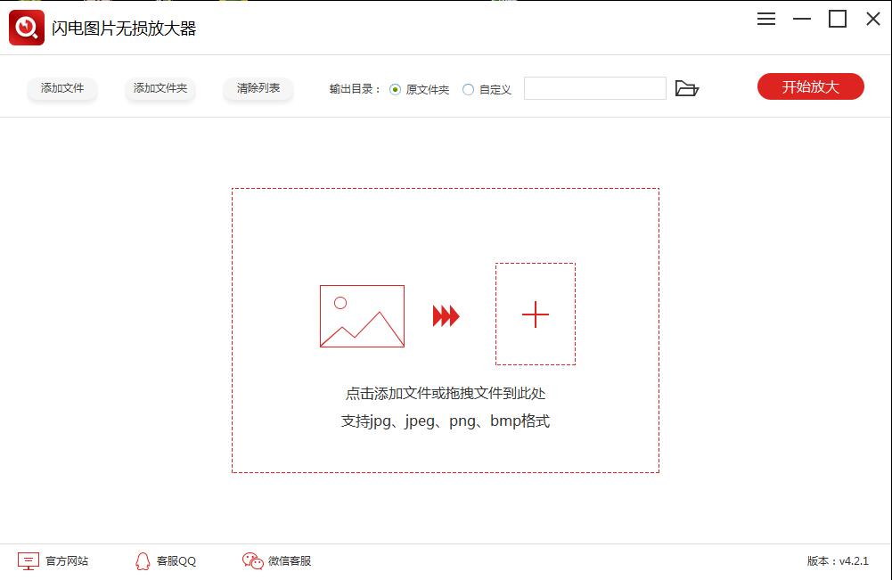The width and height of the screenshot is (892, 580).
Task: Open the folder browse icon beside output path
Action: (x=687, y=88)
